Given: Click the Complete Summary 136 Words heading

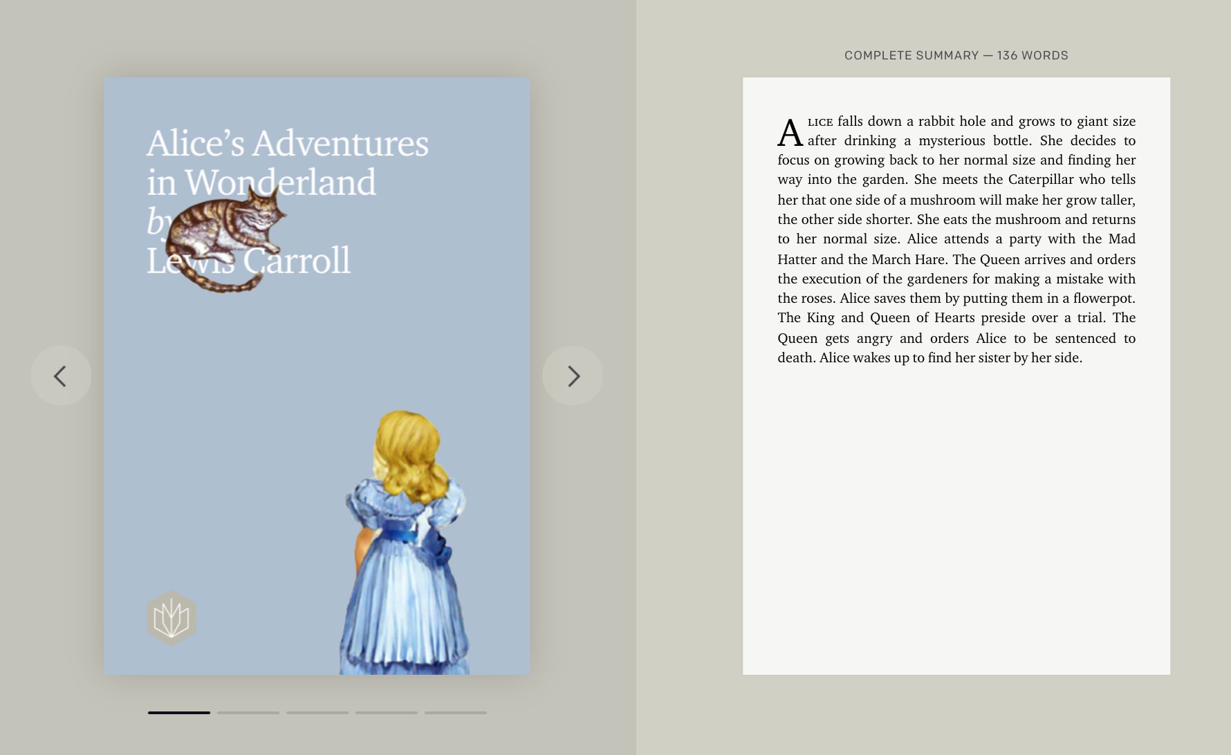Looking at the screenshot, I should [x=956, y=55].
